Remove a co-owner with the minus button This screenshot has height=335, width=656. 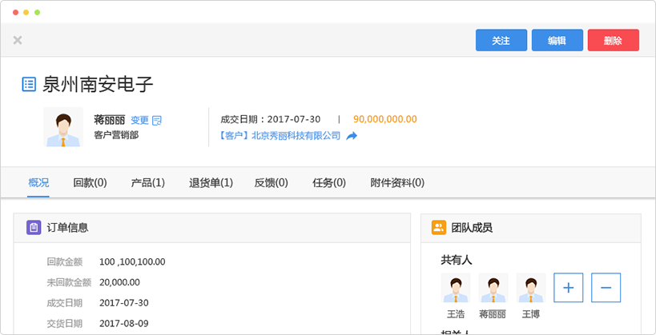click(606, 287)
